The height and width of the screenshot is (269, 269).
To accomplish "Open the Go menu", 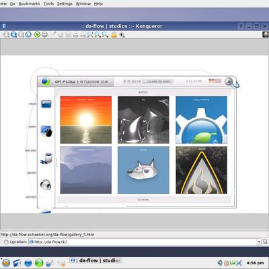I will click(x=13, y=4).
